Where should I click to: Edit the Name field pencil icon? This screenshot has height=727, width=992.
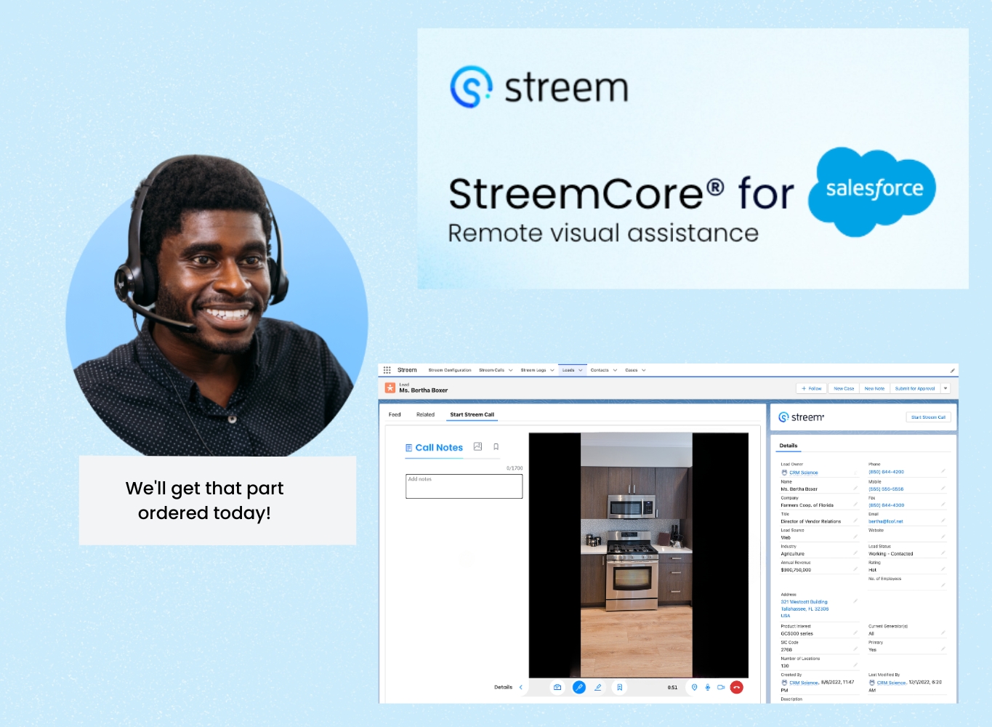pyautogui.click(x=855, y=488)
